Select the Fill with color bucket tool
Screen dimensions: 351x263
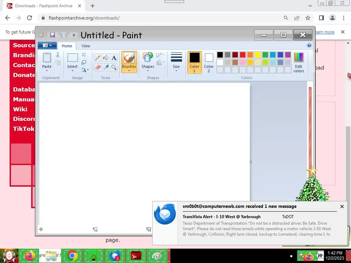point(106,58)
